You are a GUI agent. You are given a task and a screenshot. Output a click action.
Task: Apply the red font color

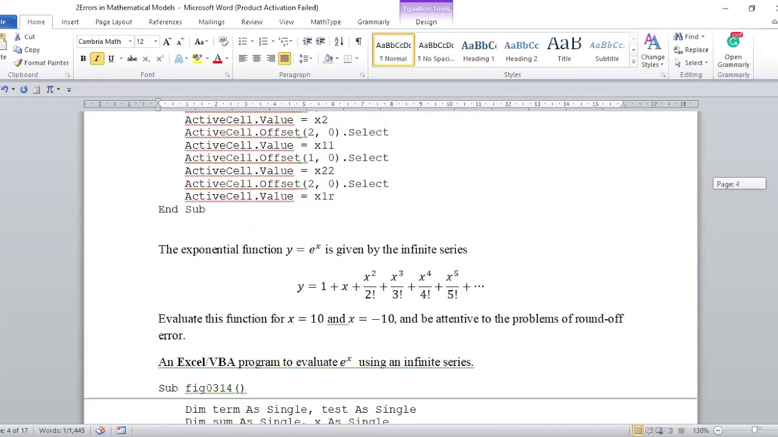pos(218,59)
